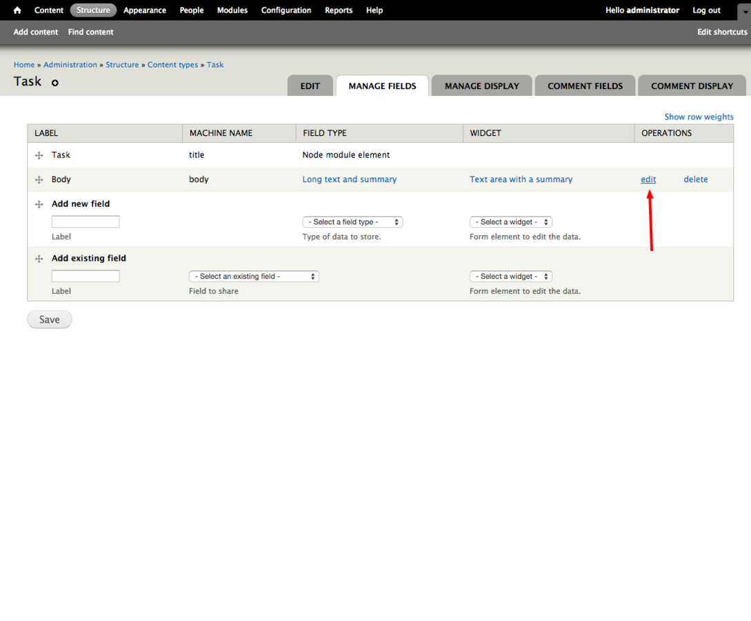Switch to the Manage Display tab

click(x=482, y=86)
